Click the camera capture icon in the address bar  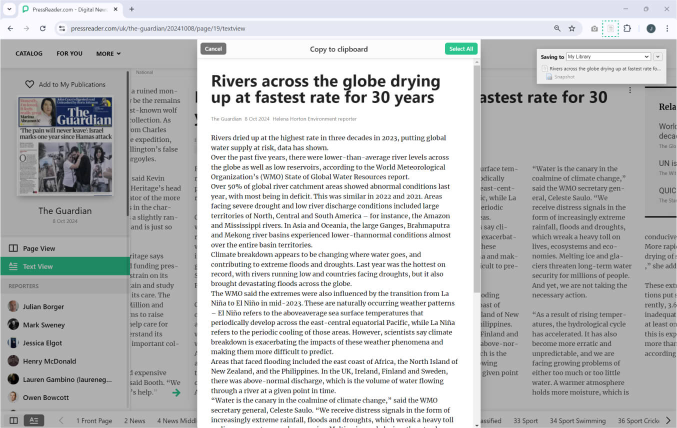pyautogui.click(x=594, y=28)
